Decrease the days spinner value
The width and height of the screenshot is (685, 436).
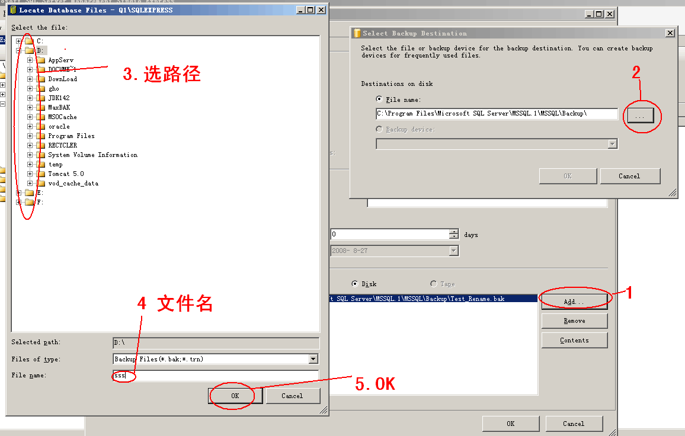point(454,237)
